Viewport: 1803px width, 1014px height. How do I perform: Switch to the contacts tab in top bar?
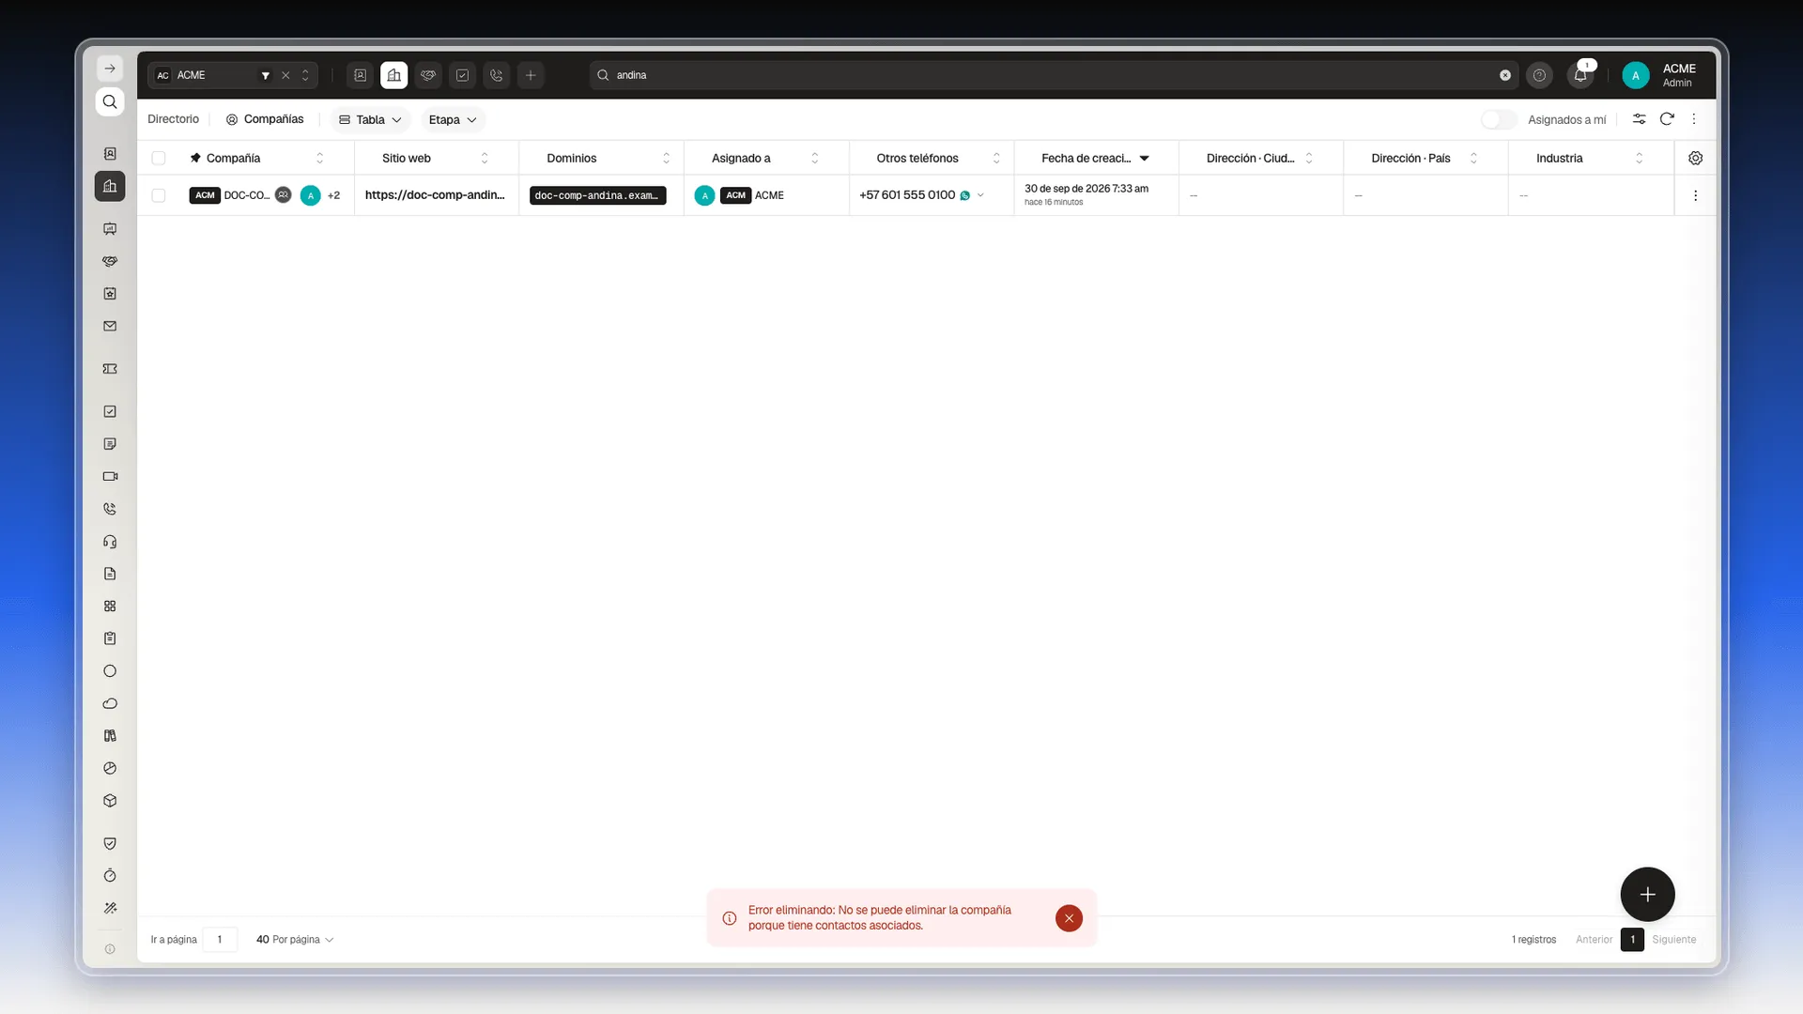point(360,75)
